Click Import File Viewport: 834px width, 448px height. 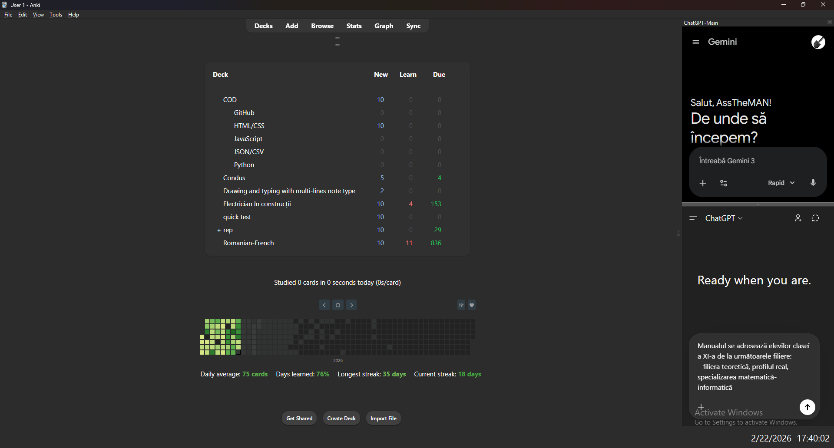tap(383, 418)
